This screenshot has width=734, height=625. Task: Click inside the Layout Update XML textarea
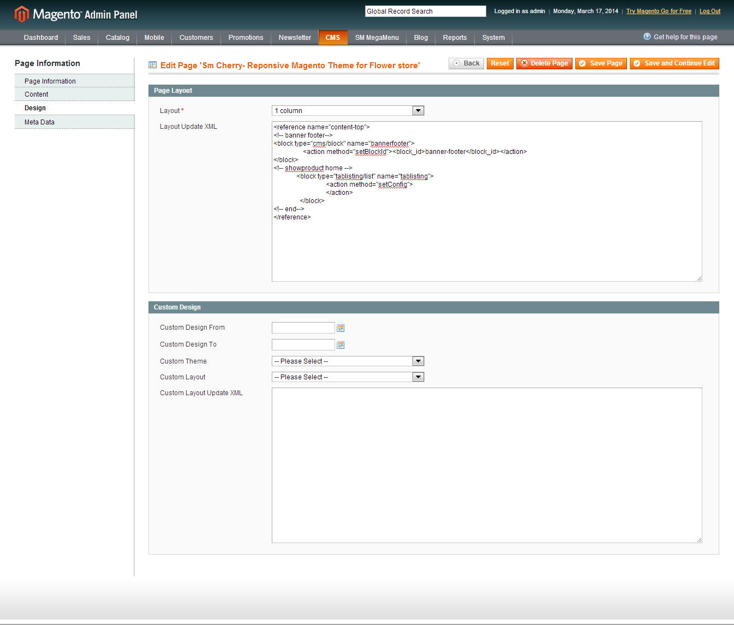487,201
